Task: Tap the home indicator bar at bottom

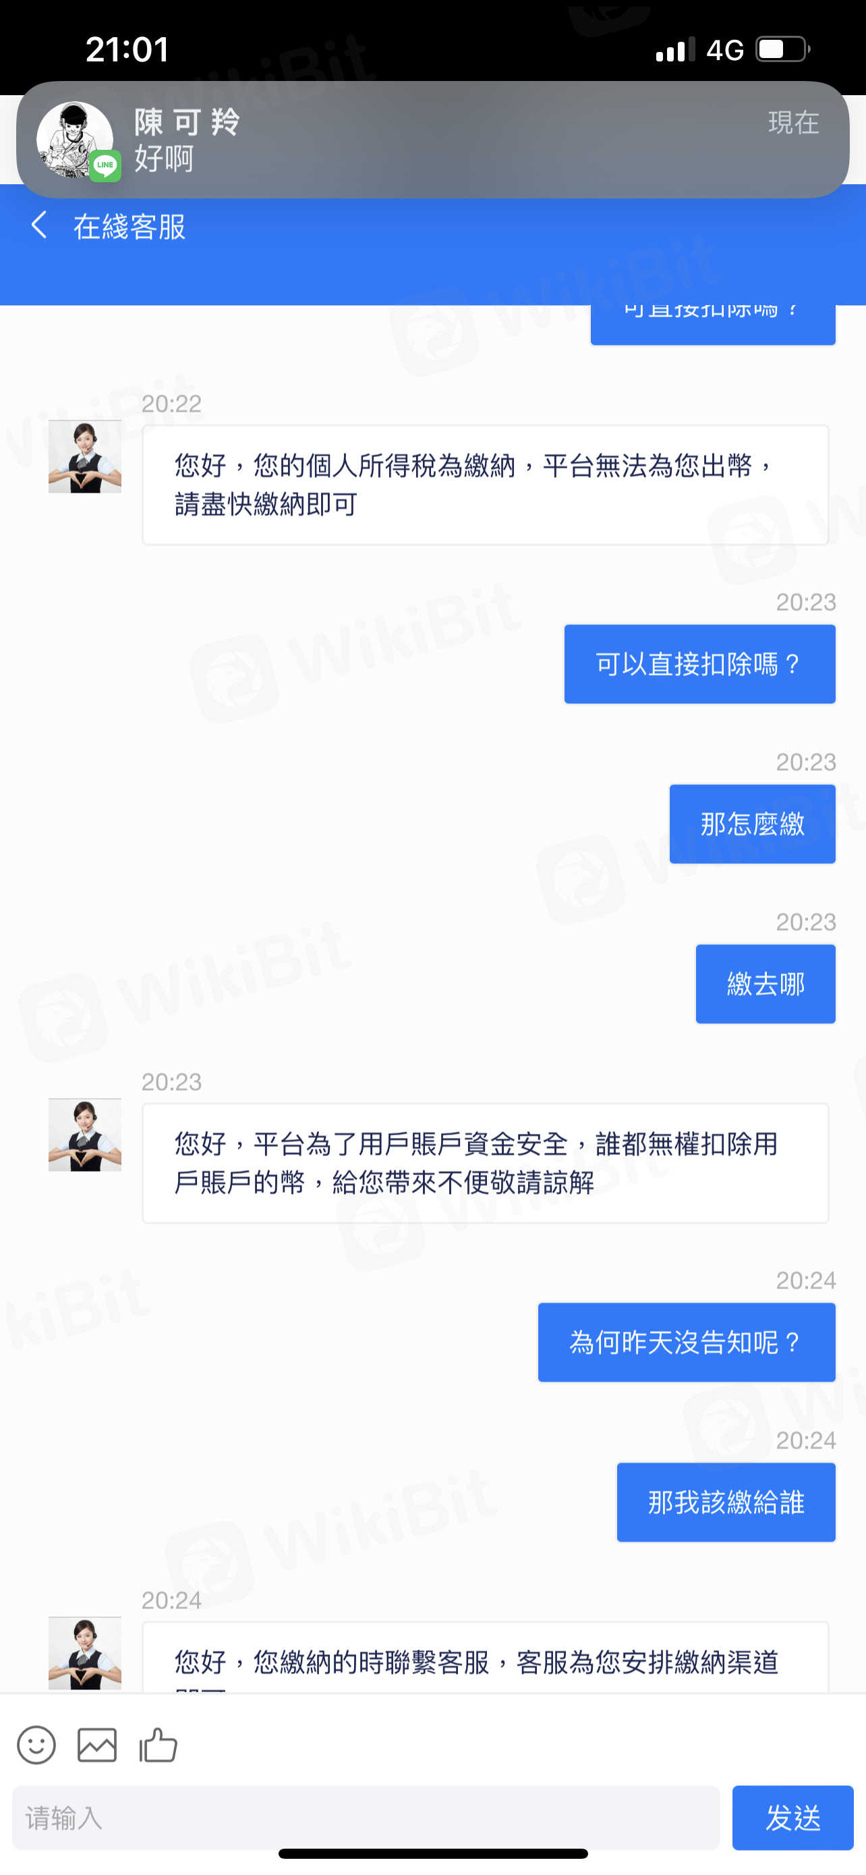Action: (432, 1853)
